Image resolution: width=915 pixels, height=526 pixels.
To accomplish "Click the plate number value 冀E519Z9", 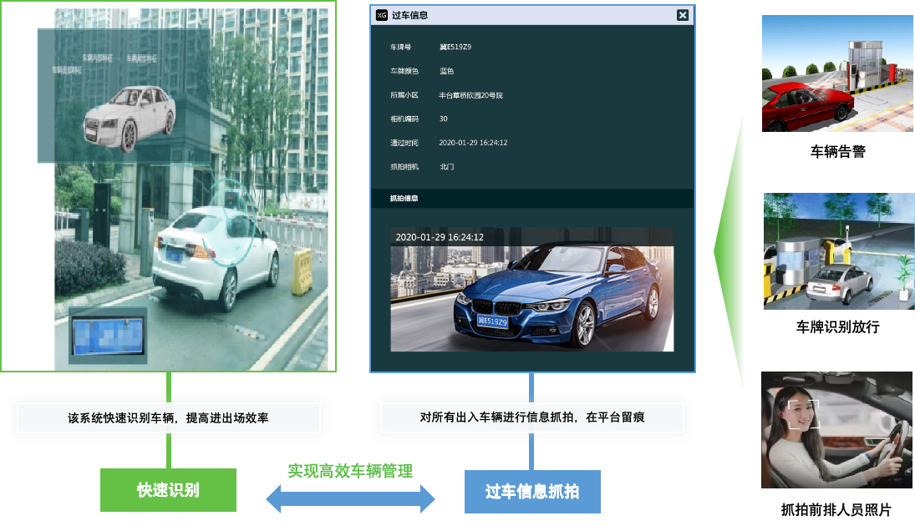I will (455, 48).
